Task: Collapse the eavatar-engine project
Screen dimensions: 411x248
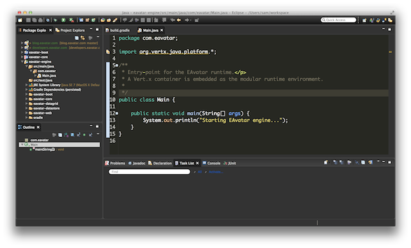Action: tap(22, 62)
